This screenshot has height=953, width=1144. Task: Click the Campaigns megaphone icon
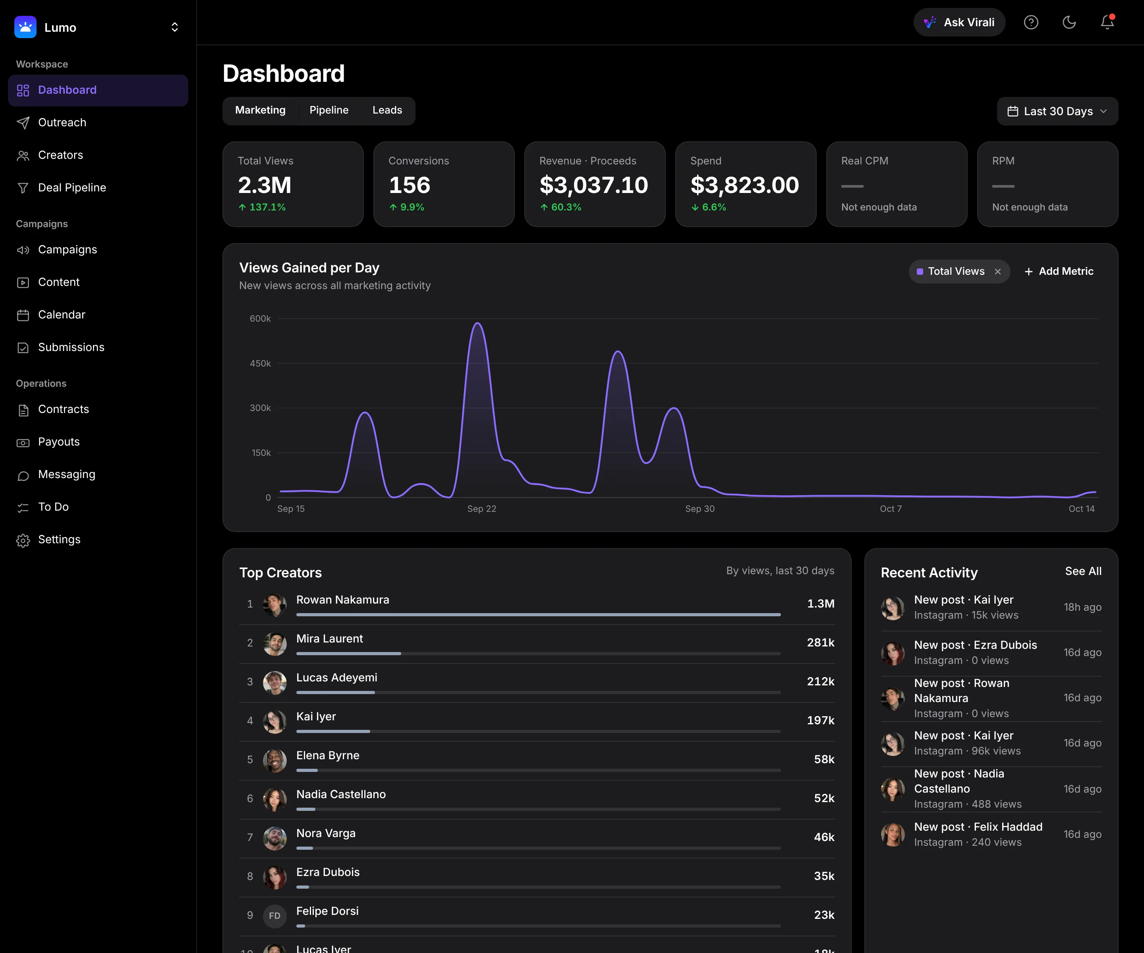point(23,250)
